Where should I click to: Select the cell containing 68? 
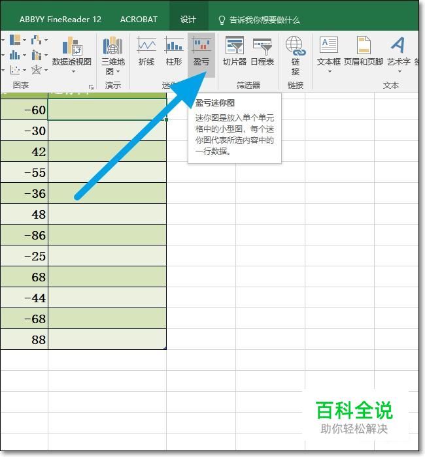[x=24, y=277]
